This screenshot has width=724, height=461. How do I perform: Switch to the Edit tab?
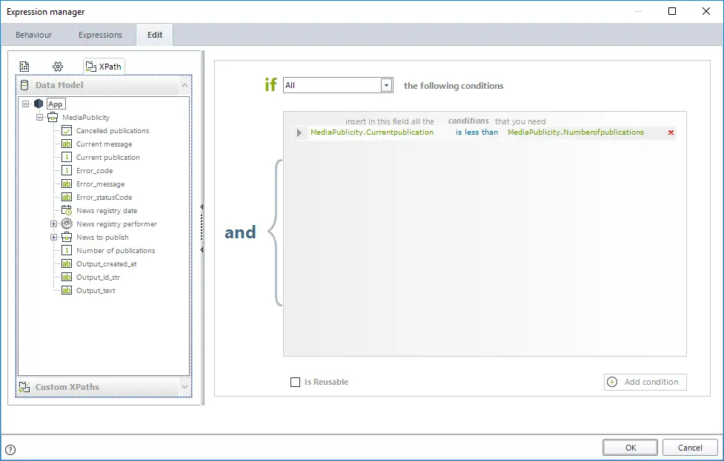(155, 35)
